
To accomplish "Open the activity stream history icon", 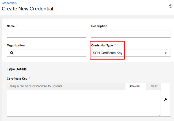I will point(171,6).
